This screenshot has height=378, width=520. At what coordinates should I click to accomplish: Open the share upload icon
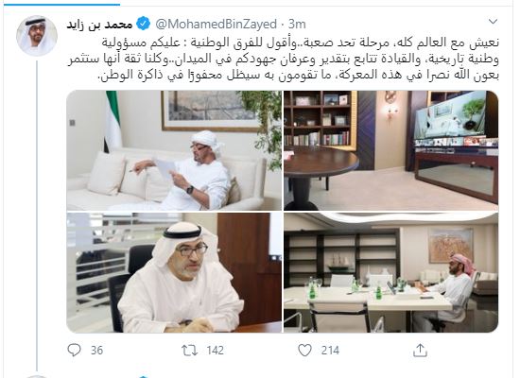click(x=420, y=351)
